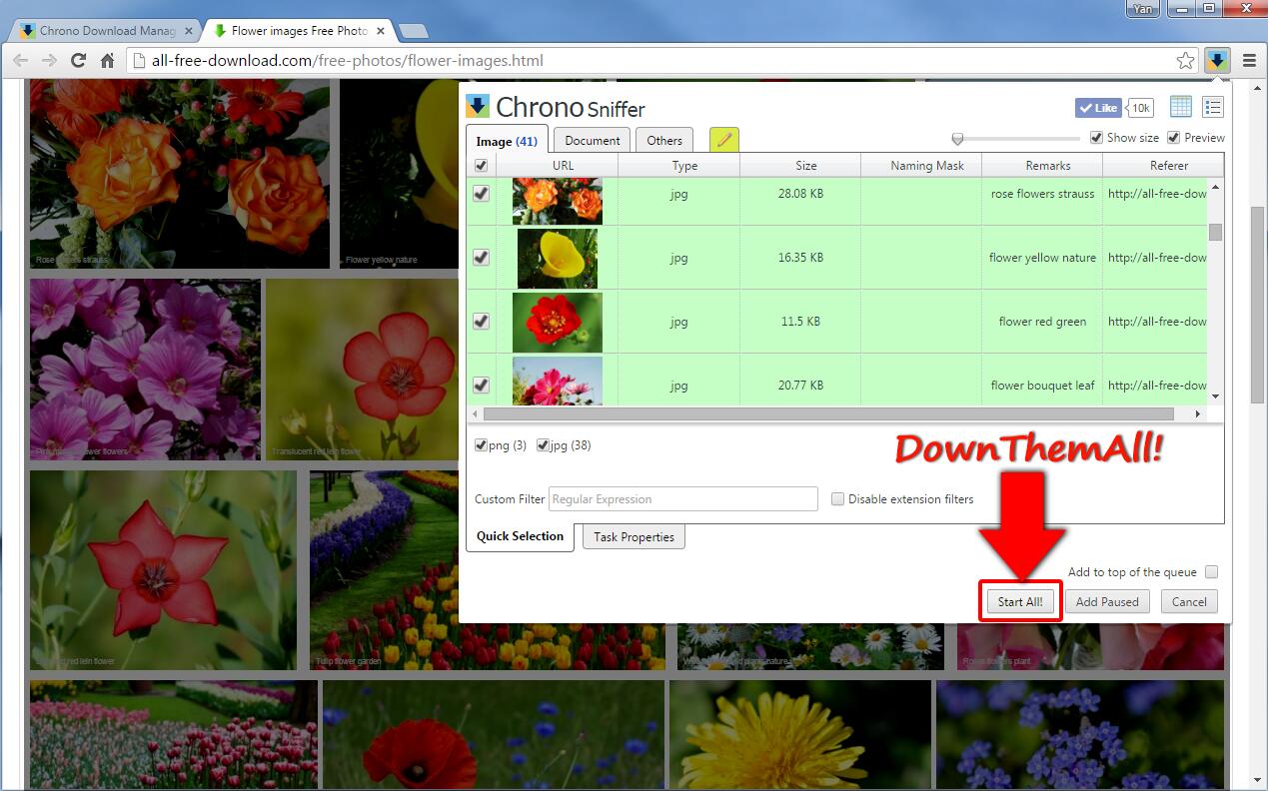This screenshot has width=1268, height=791.
Task: Uncheck rose flowers strauss row
Action: point(481,194)
